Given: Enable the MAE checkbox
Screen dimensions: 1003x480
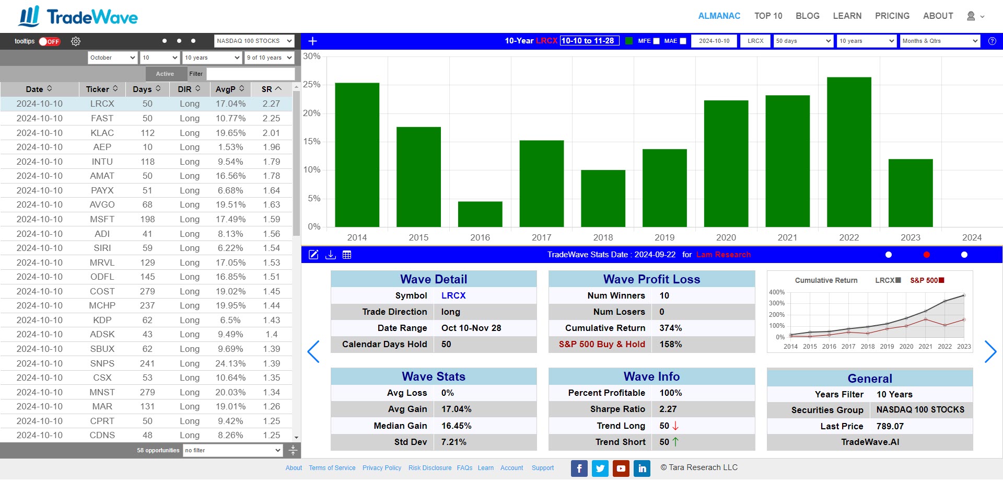Looking at the screenshot, I should tap(683, 41).
